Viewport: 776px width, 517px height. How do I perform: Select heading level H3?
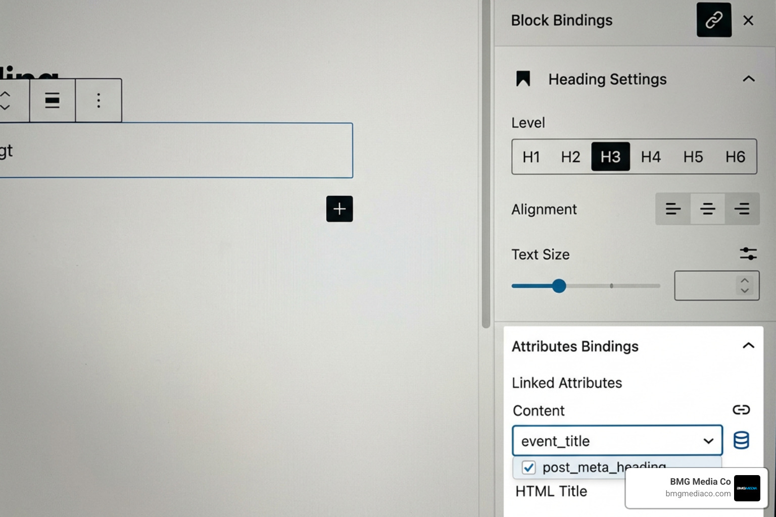610,157
